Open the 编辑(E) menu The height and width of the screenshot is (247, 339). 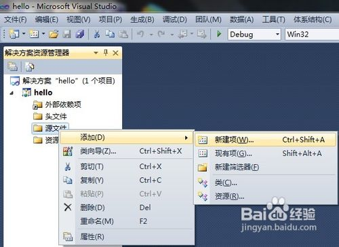pyautogui.click(x=47, y=20)
